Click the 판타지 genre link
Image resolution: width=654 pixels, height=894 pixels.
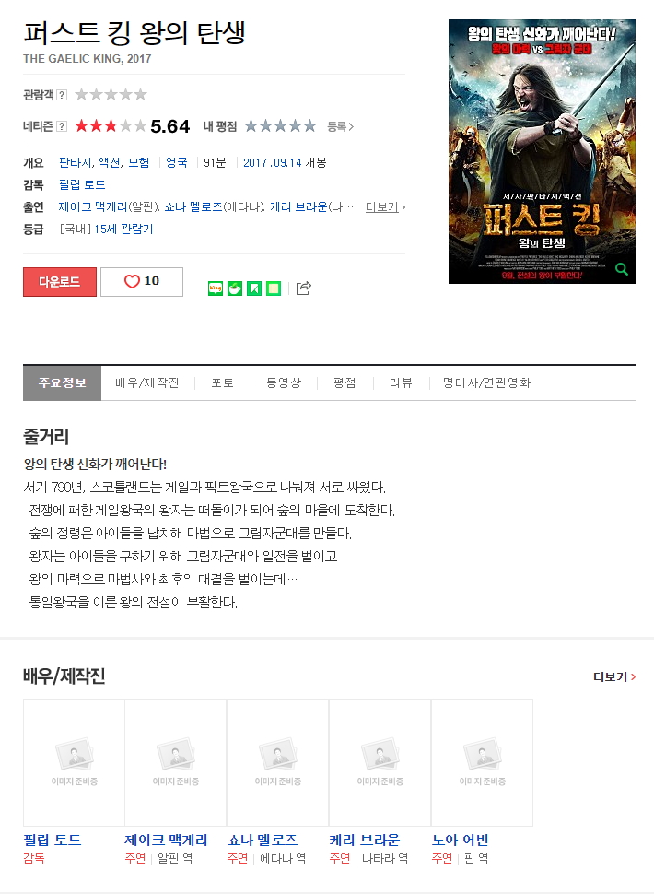tap(76, 162)
